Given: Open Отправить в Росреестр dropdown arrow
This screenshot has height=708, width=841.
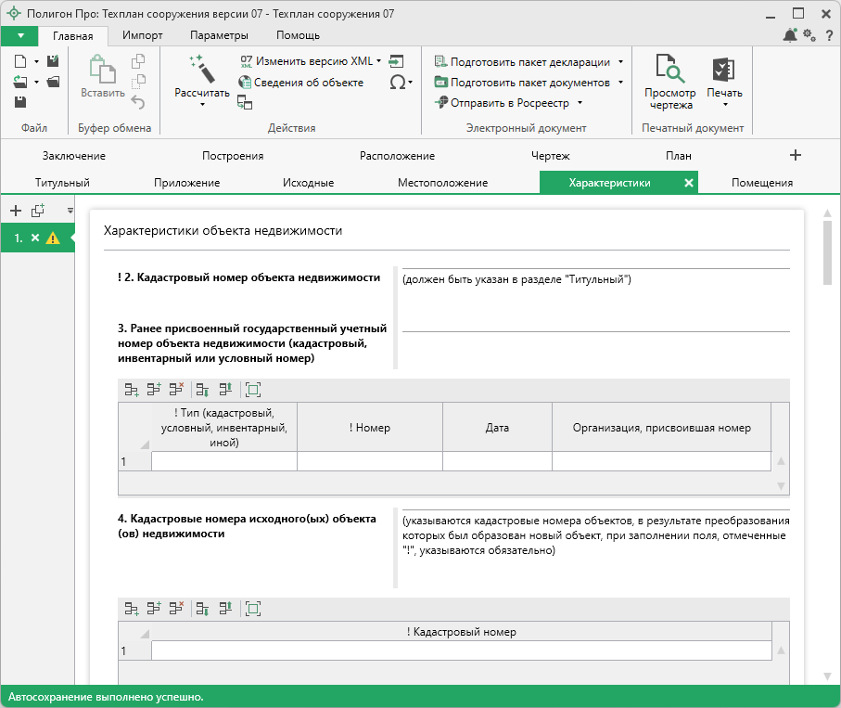Looking at the screenshot, I should click(x=580, y=103).
